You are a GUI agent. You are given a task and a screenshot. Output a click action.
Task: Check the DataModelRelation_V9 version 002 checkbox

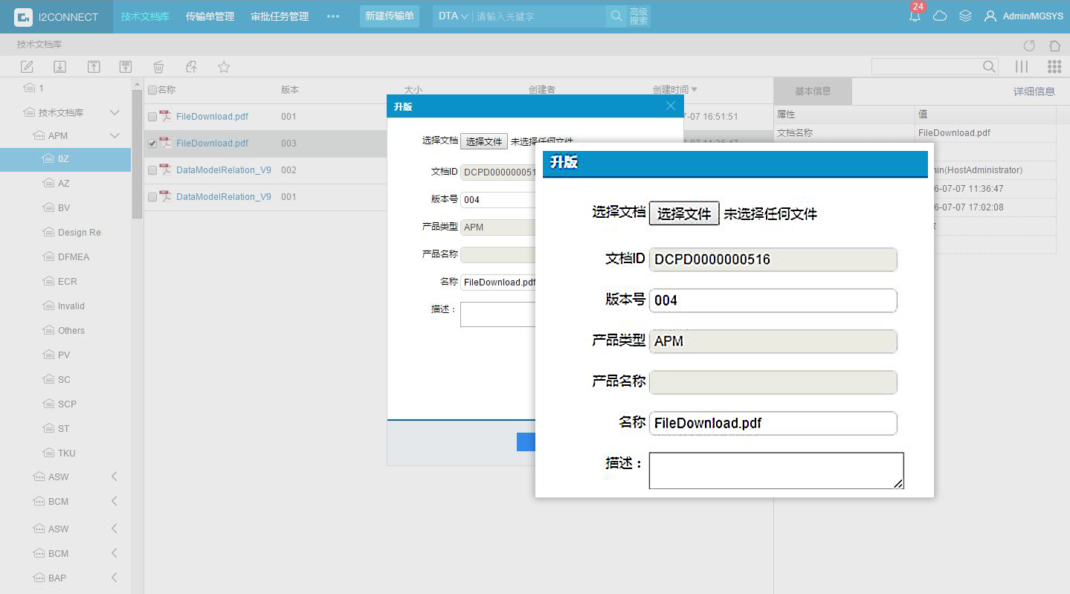[152, 170]
